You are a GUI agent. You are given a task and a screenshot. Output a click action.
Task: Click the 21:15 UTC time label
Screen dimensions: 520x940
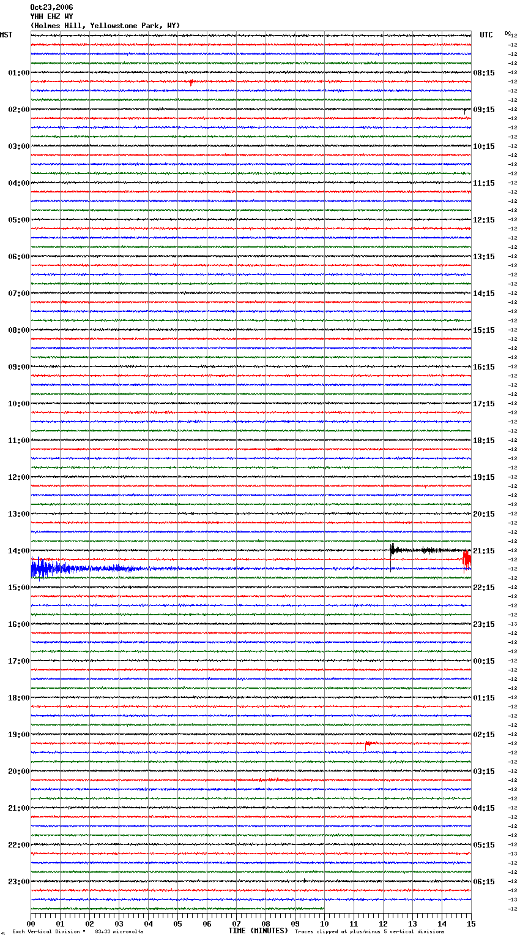(x=484, y=551)
